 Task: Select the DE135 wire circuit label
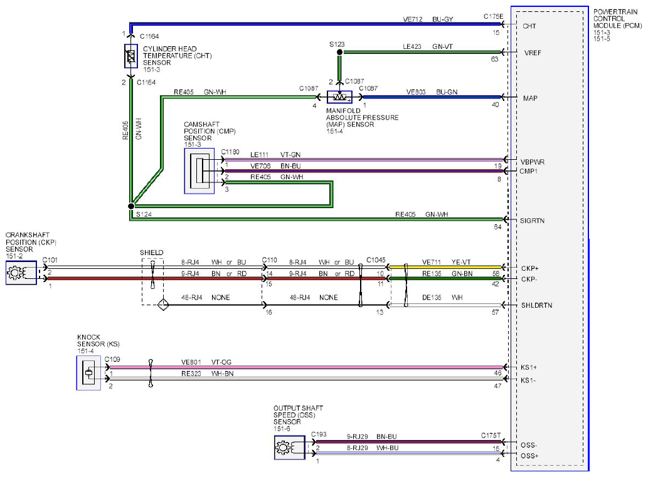(432, 297)
